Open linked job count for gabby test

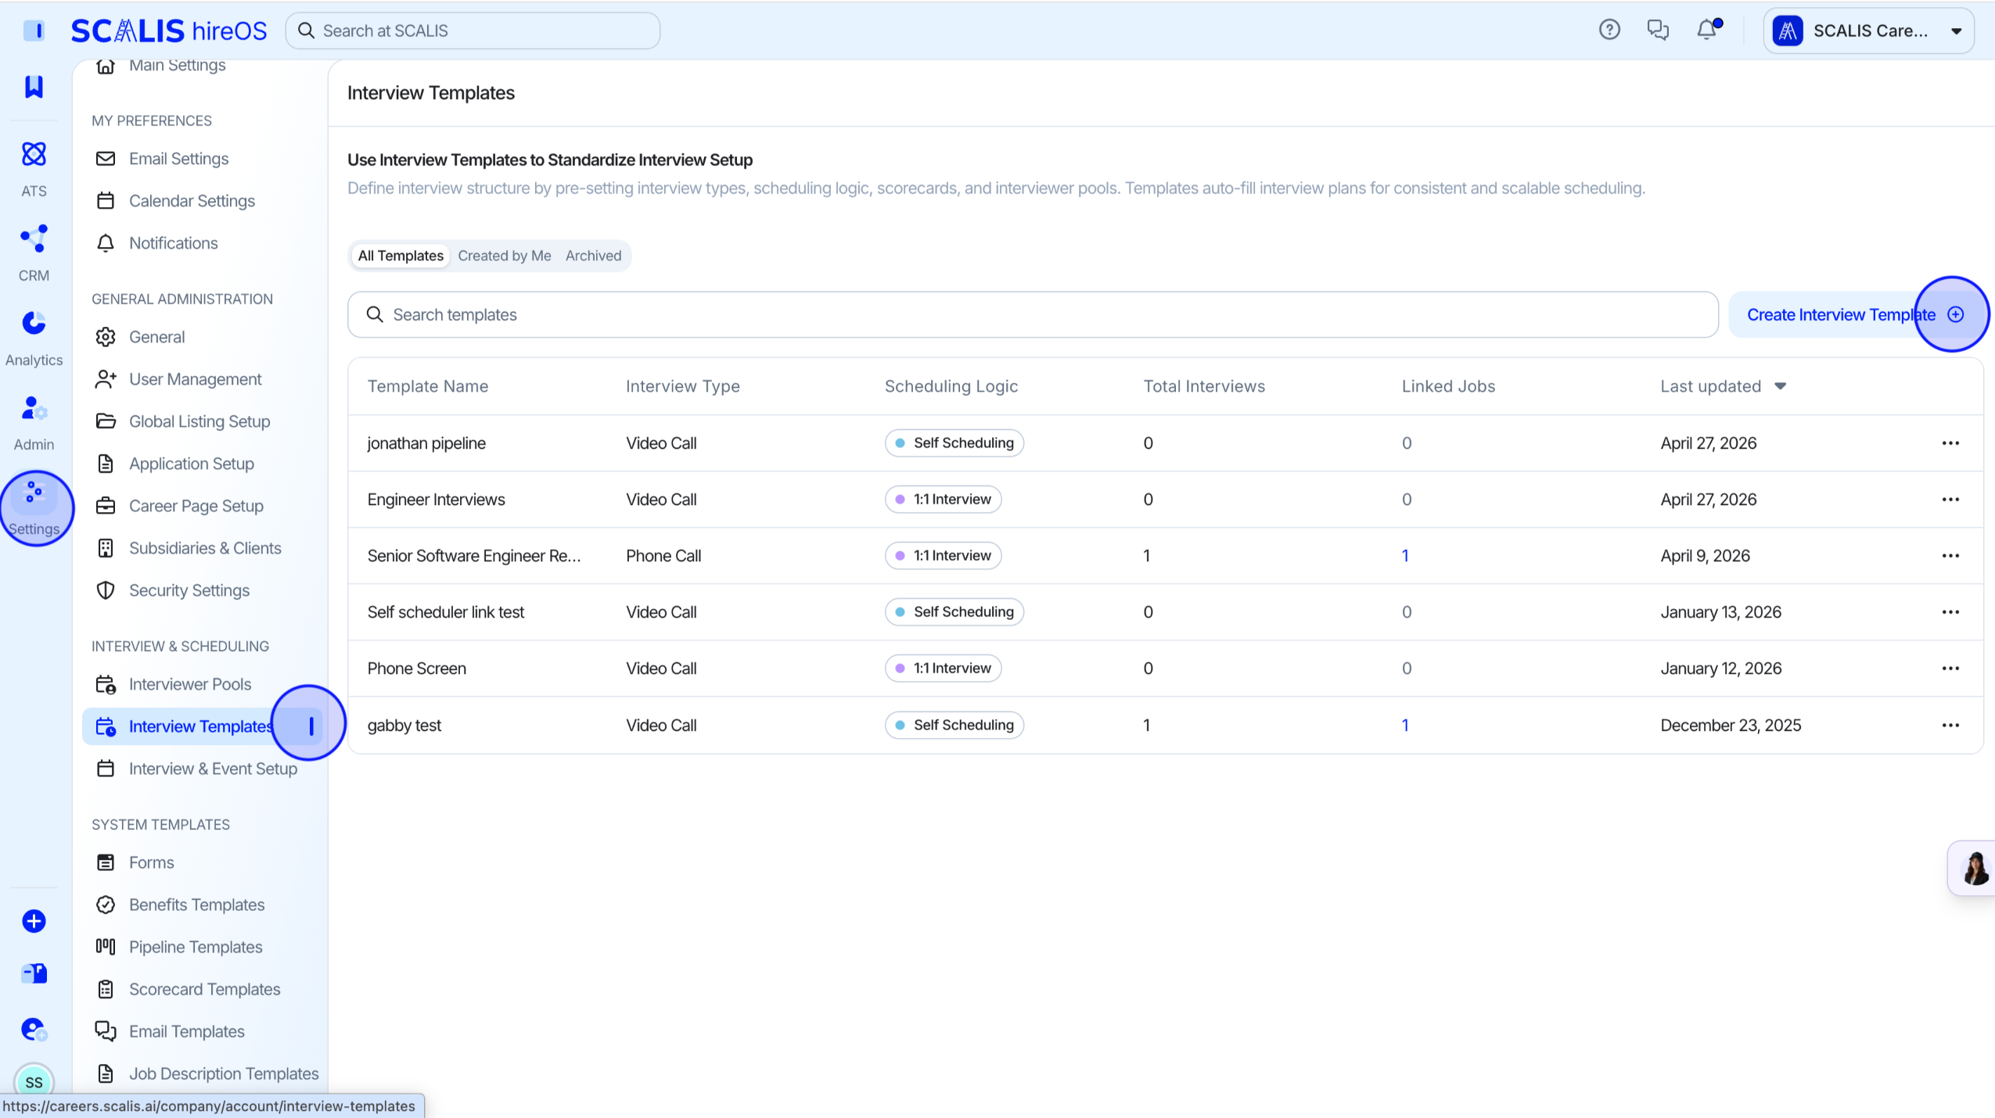(1405, 725)
